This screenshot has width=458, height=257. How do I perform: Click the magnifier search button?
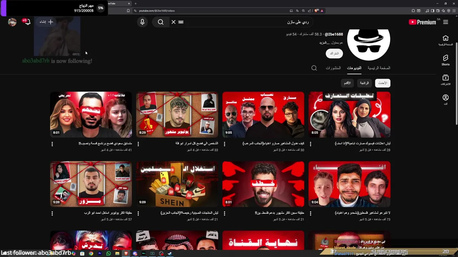pos(161,22)
